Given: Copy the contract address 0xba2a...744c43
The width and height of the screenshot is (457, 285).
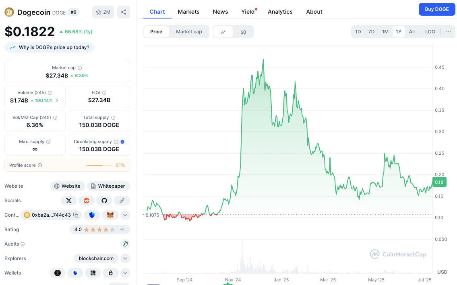Looking at the screenshot, I should tap(76, 215).
